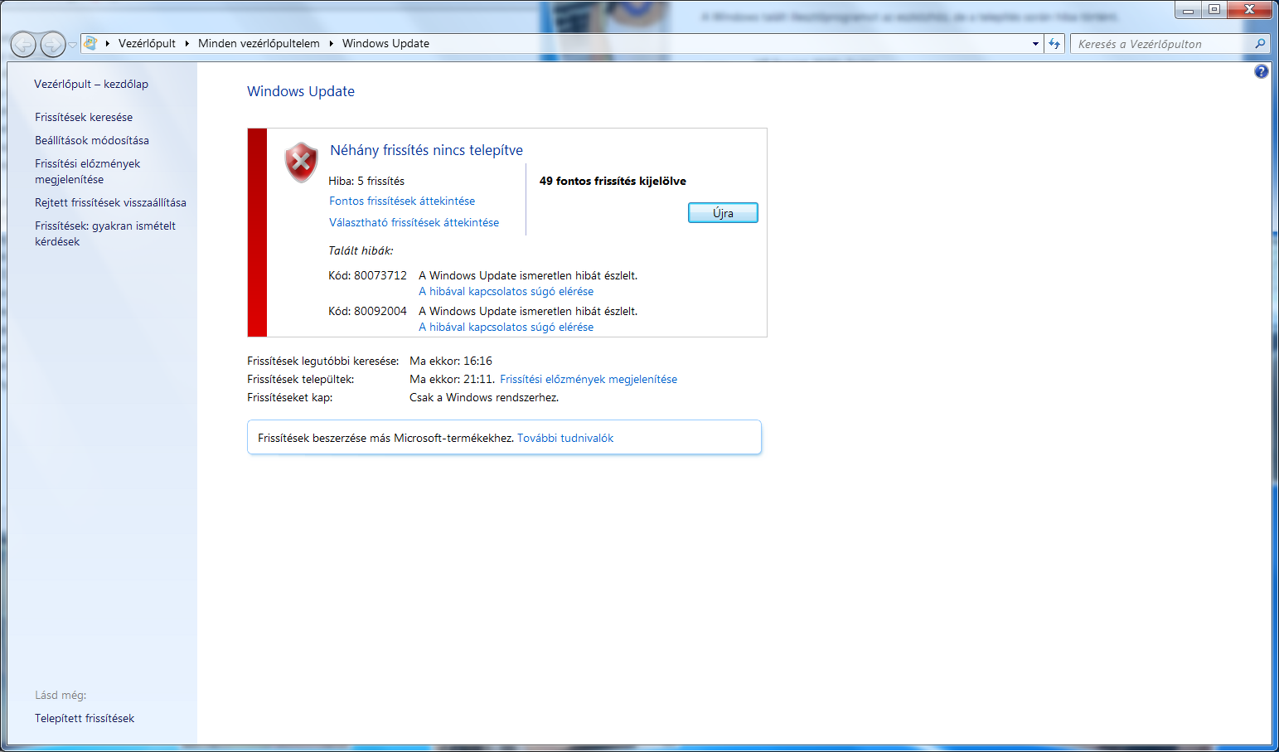Open Választható frissítések áttekintése link

(414, 222)
